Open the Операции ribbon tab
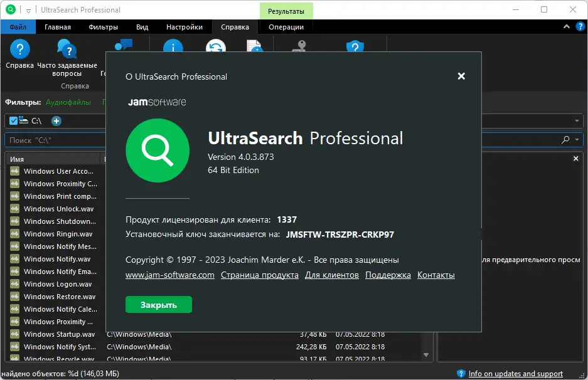The image size is (588, 380). click(286, 27)
